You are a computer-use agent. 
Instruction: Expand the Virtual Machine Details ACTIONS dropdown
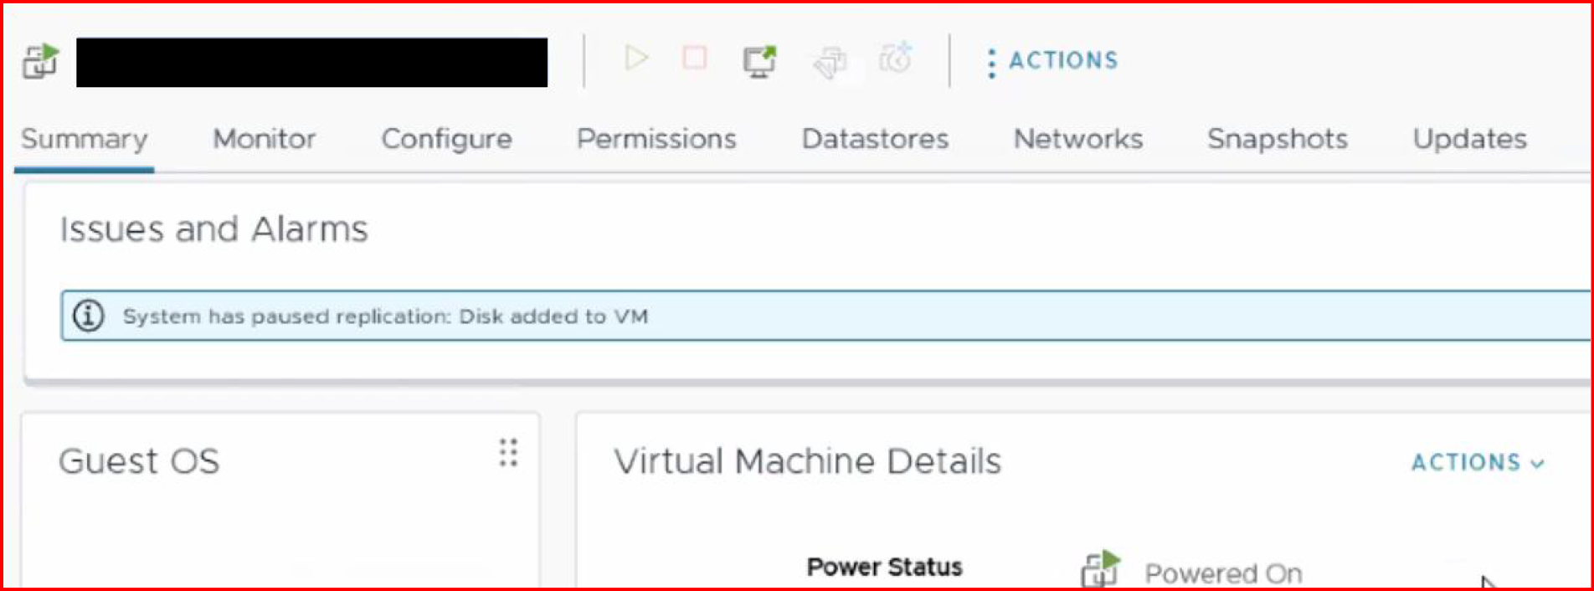point(1478,462)
